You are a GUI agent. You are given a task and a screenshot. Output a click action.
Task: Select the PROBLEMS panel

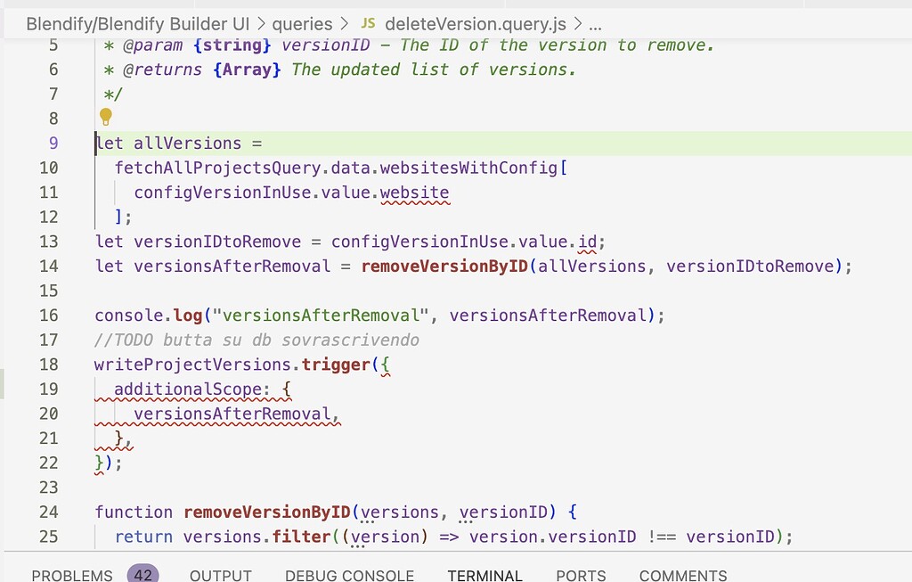coord(71,575)
